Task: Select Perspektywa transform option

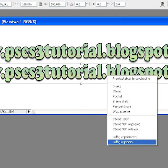Action: tap(132, 106)
